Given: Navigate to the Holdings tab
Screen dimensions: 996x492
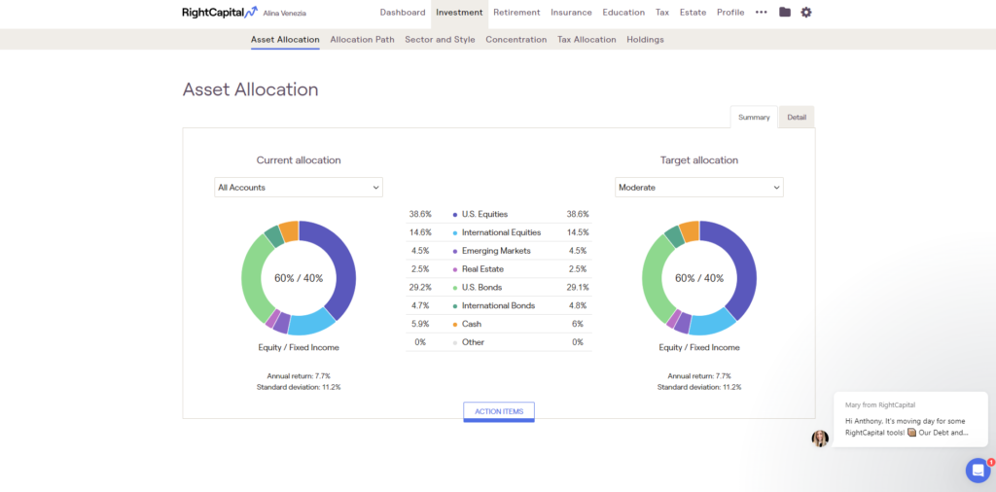Looking at the screenshot, I should (x=645, y=40).
